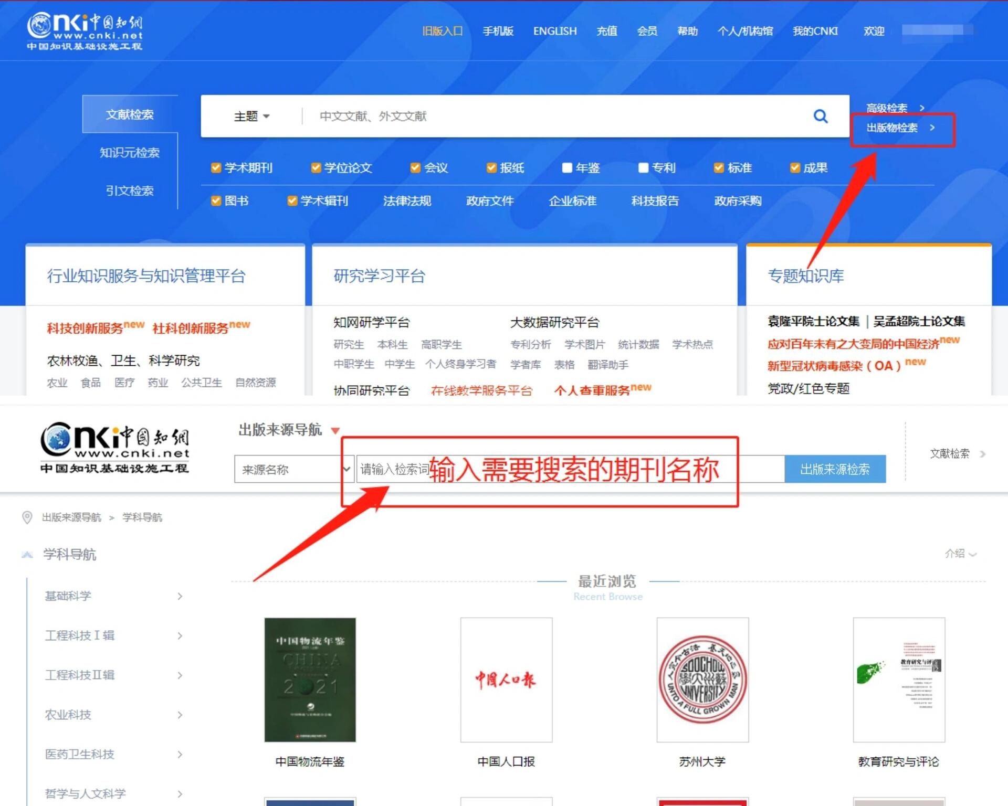1008x806 pixels.
Task: Click the CNKI logo at top left
Action: [x=85, y=31]
